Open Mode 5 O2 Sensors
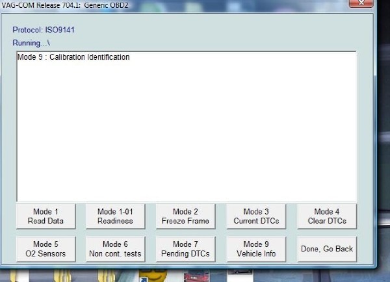This screenshot has height=282, width=390. 45,249
